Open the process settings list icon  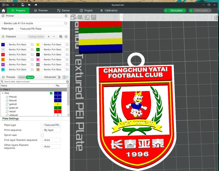click(x=64, y=77)
